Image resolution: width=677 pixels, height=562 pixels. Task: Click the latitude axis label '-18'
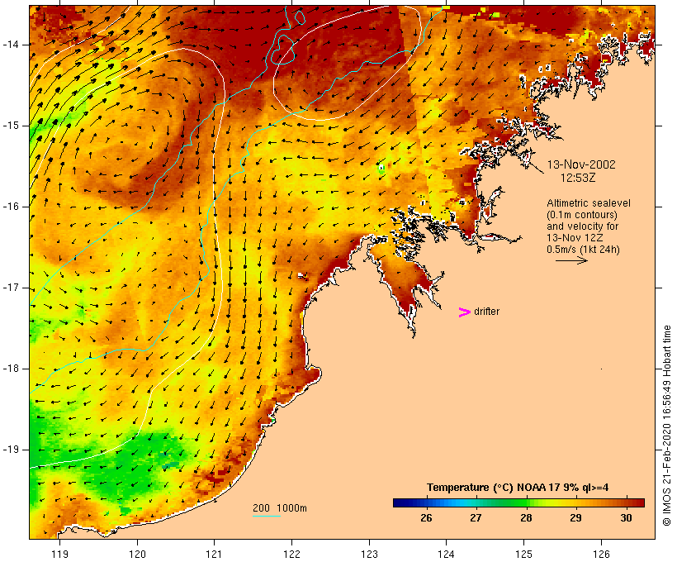(x=11, y=369)
